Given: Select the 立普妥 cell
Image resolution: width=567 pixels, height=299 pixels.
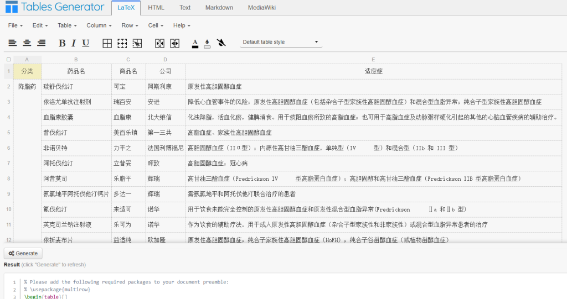Looking at the screenshot, I should (x=128, y=163).
